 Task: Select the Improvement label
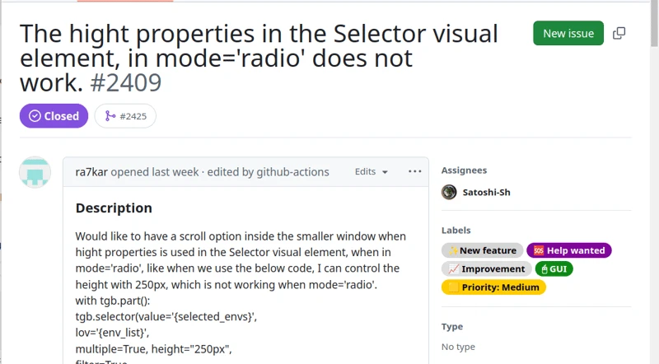click(x=486, y=268)
